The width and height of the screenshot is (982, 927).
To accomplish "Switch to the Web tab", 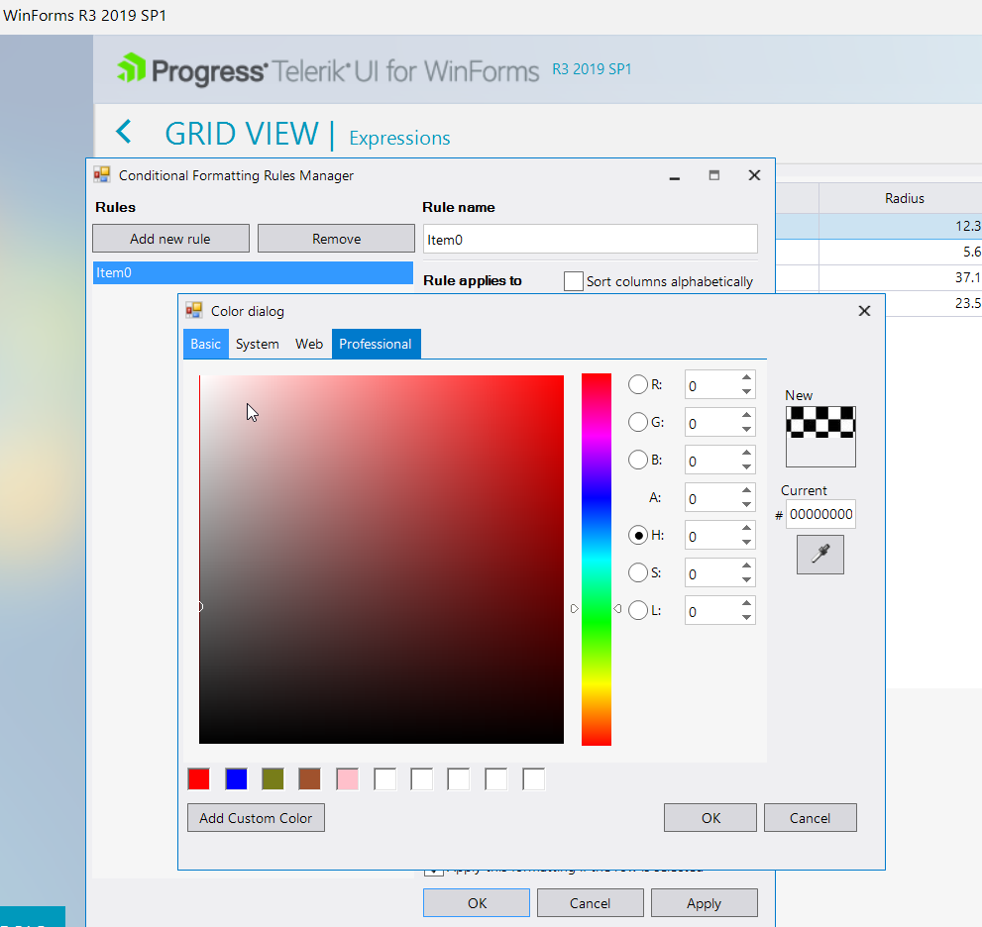I will (309, 344).
